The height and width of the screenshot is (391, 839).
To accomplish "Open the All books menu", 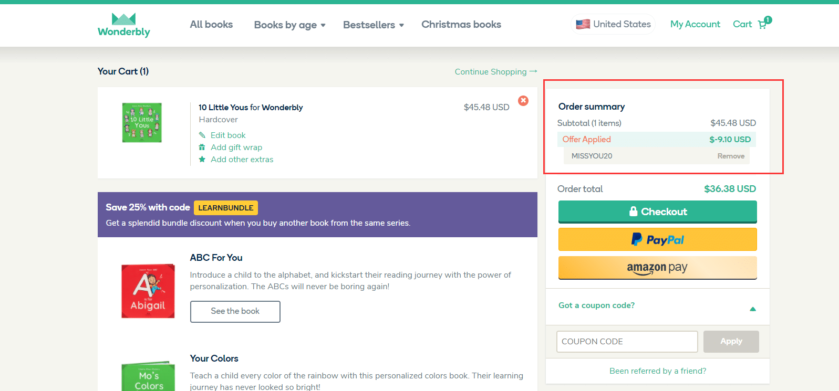I will (211, 25).
